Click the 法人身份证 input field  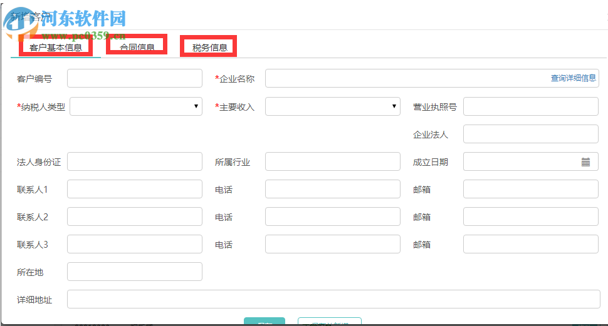click(135, 161)
